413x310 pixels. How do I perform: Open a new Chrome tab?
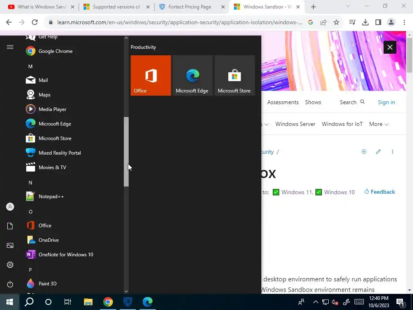pyautogui.click(x=313, y=7)
